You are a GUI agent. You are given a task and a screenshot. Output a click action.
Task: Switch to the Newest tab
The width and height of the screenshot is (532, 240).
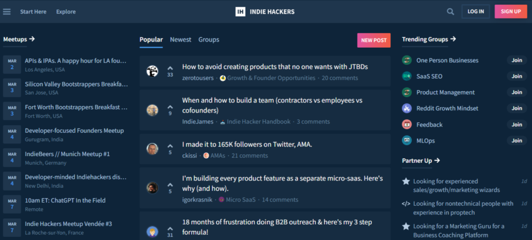[x=180, y=39]
